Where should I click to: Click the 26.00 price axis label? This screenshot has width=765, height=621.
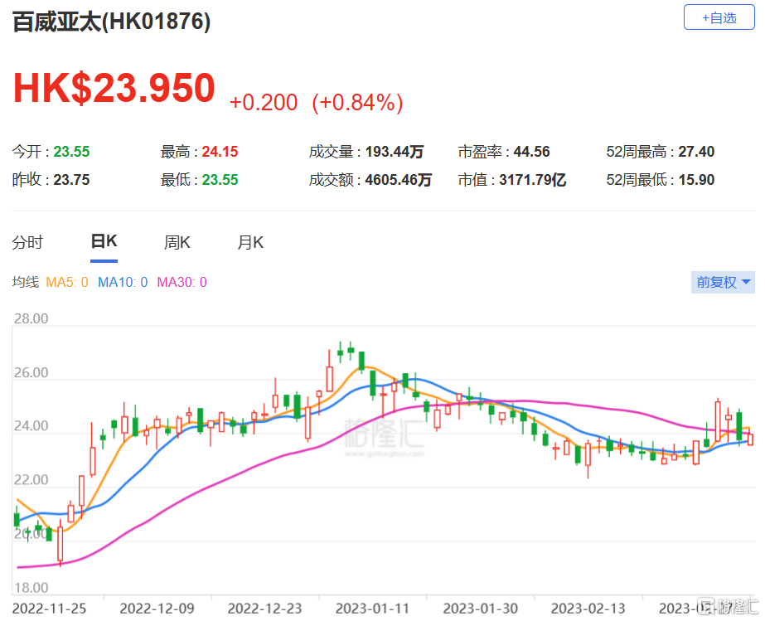pyautogui.click(x=31, y=372)
